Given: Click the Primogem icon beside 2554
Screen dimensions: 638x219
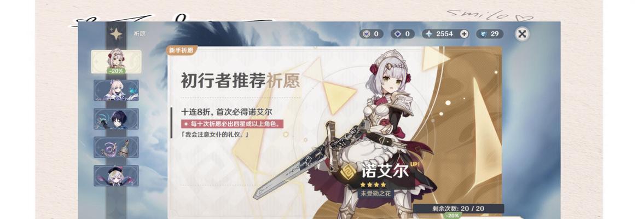Looking at the screenshot, I should point(429,34).
